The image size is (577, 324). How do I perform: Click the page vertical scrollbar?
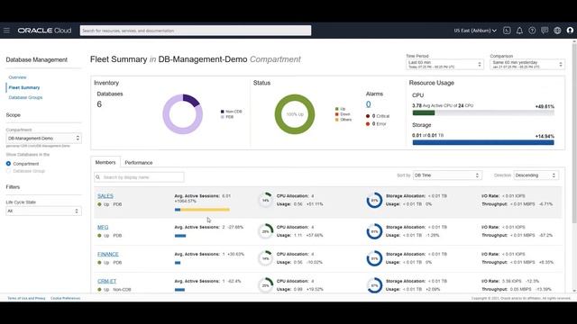pyautogui.click(x=574, y=132)
